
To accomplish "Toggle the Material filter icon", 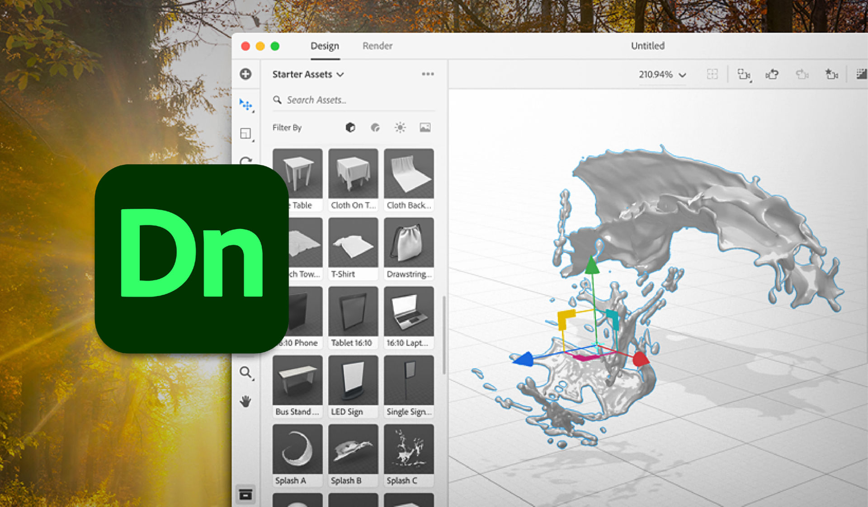I will 375,128.
